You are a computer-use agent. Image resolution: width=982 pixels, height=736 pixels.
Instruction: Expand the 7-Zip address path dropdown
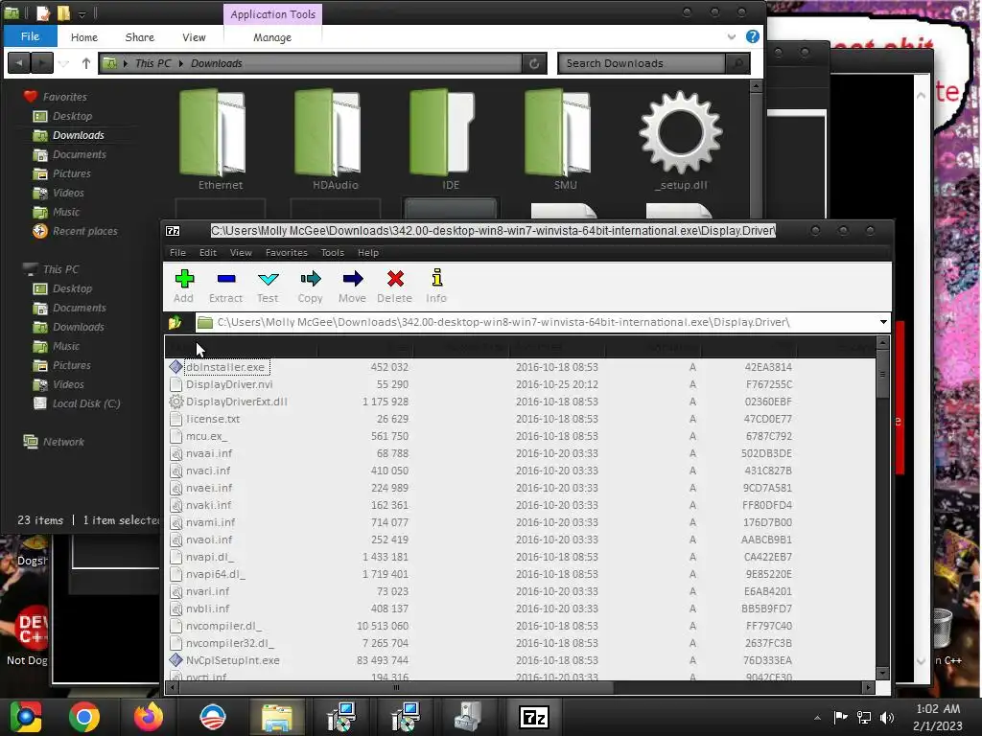pos(883,322)
